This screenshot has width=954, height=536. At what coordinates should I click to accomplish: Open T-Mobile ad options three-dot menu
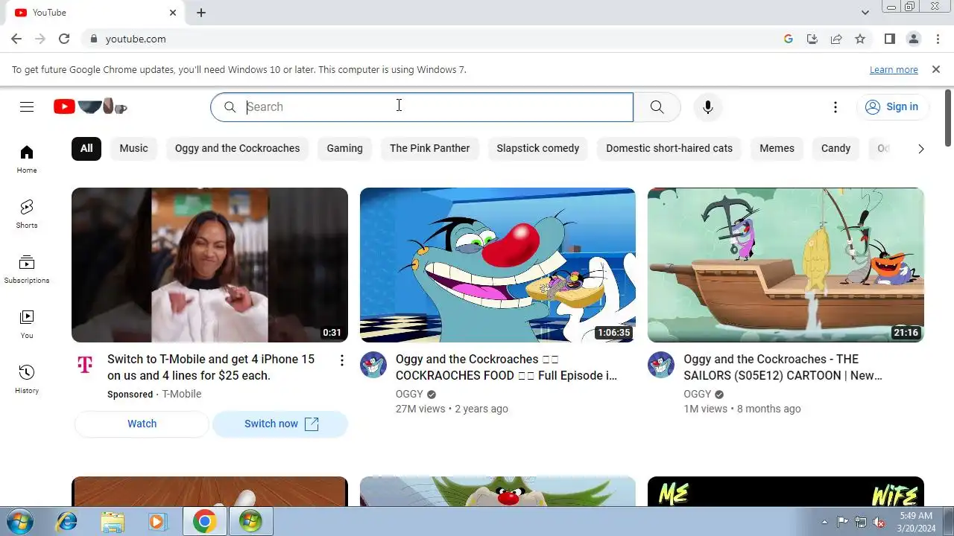click(342, 360)
